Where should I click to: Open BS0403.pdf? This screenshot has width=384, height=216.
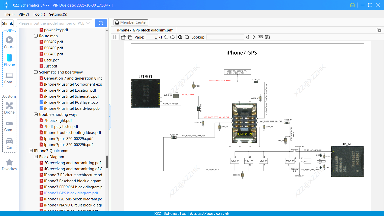pyautogui.click(x=53, y=48)
